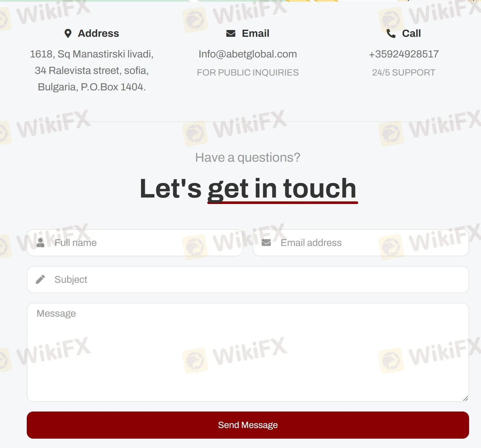Click the phone handset icon beside Call

[x=391, y=34]
